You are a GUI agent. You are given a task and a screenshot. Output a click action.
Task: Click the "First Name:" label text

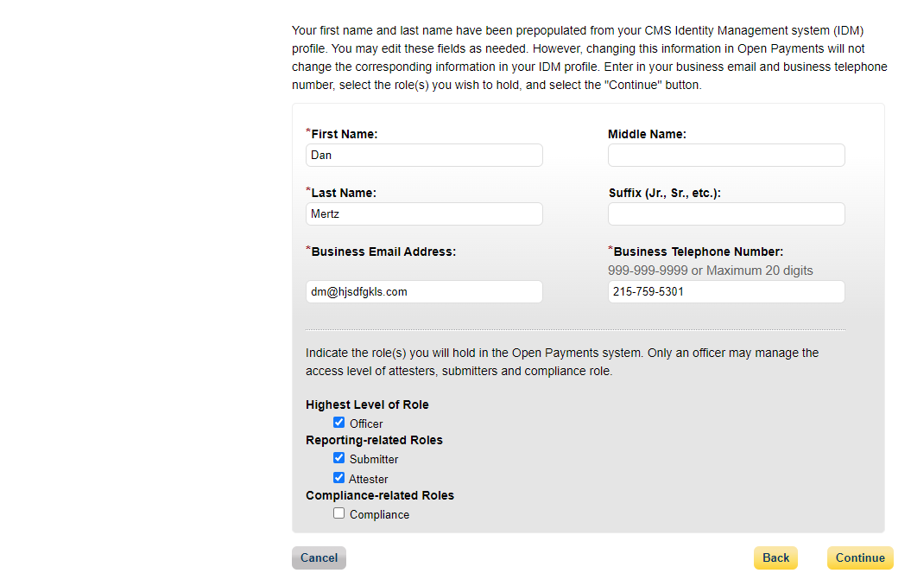point(345,135)
